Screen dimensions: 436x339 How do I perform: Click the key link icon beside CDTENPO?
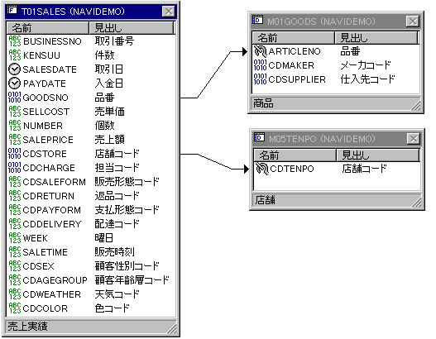[261, 169]
